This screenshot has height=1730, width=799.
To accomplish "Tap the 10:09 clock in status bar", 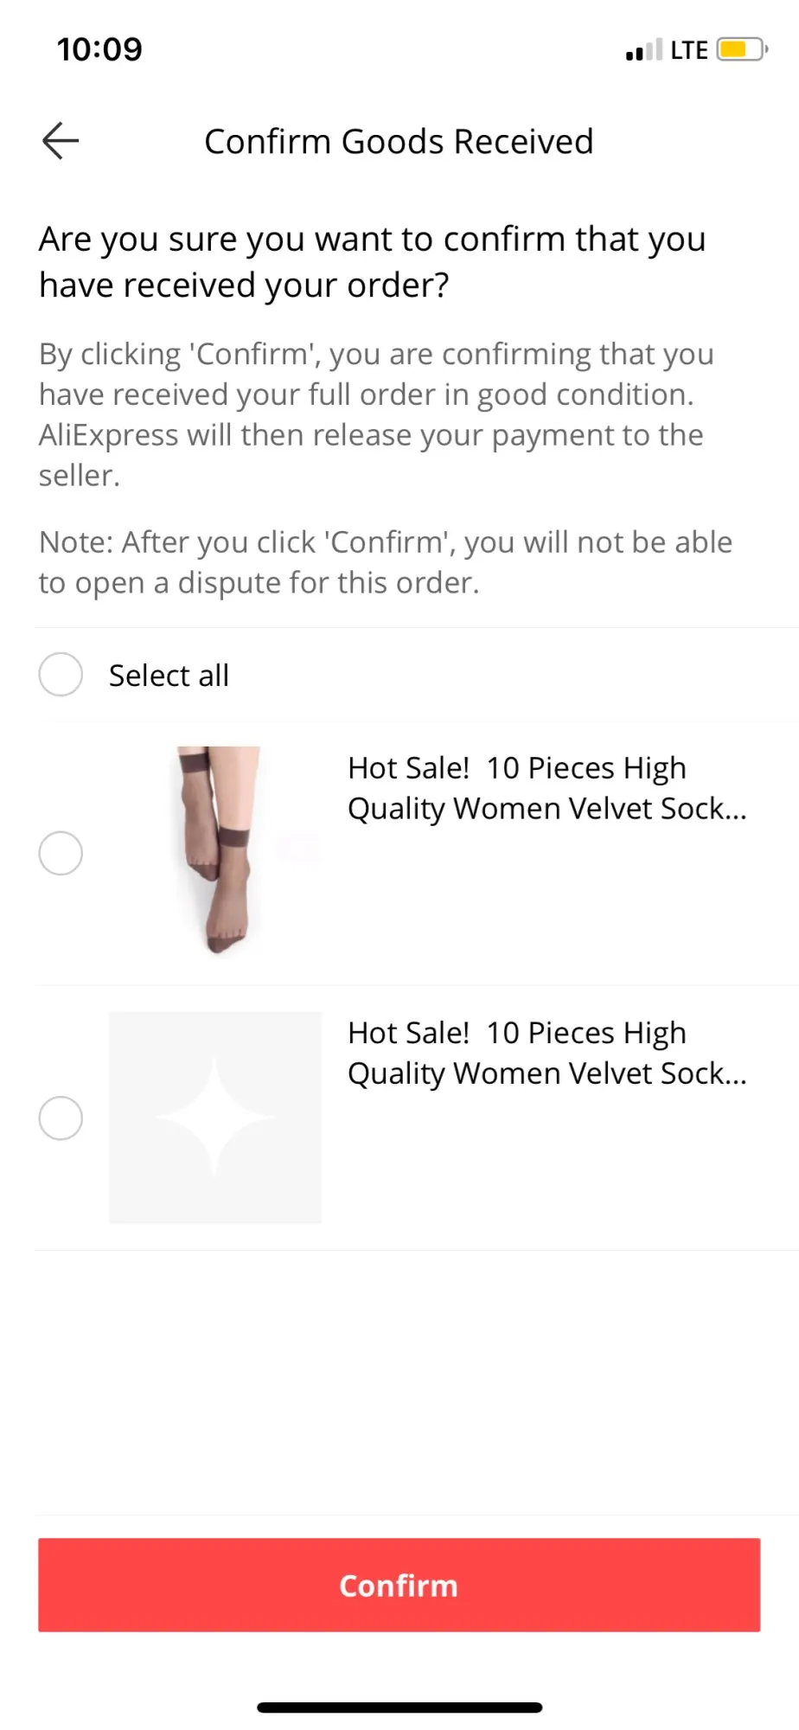I will coord(99,49).
